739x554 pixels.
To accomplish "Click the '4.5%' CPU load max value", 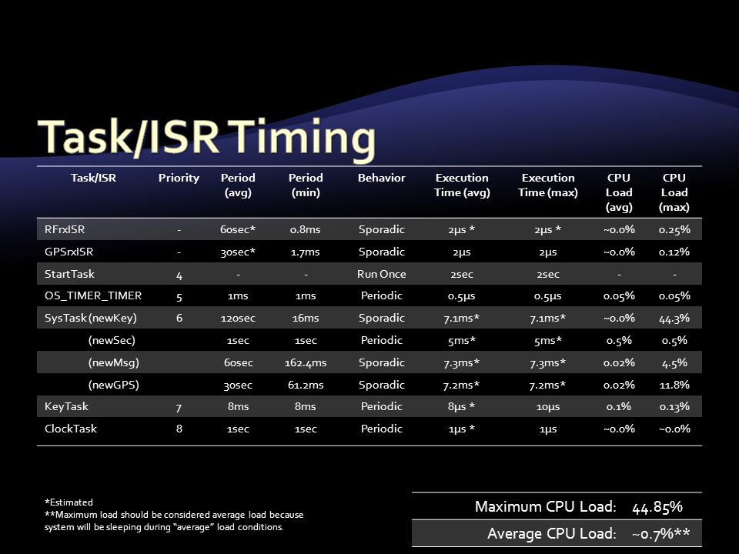I will coord(674,362).
